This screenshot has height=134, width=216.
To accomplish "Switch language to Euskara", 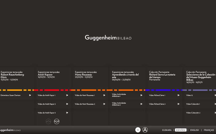I will pos(167,130).
